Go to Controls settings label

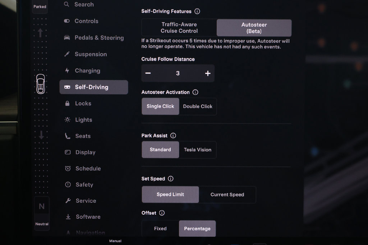pyautogui.click(x=86, y=21)
